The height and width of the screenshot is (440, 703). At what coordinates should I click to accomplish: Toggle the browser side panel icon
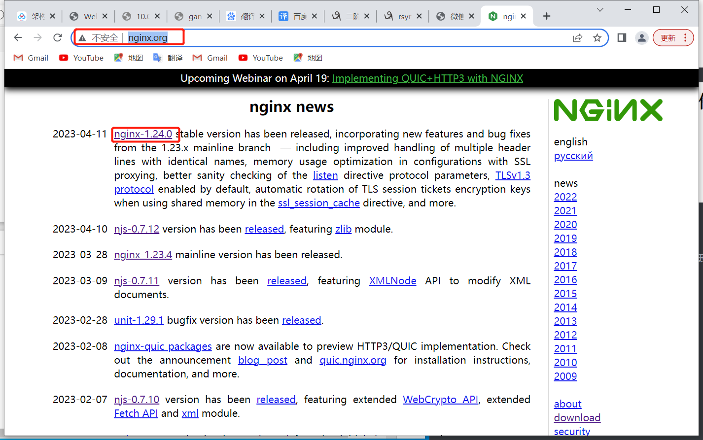tap(622, 38)
